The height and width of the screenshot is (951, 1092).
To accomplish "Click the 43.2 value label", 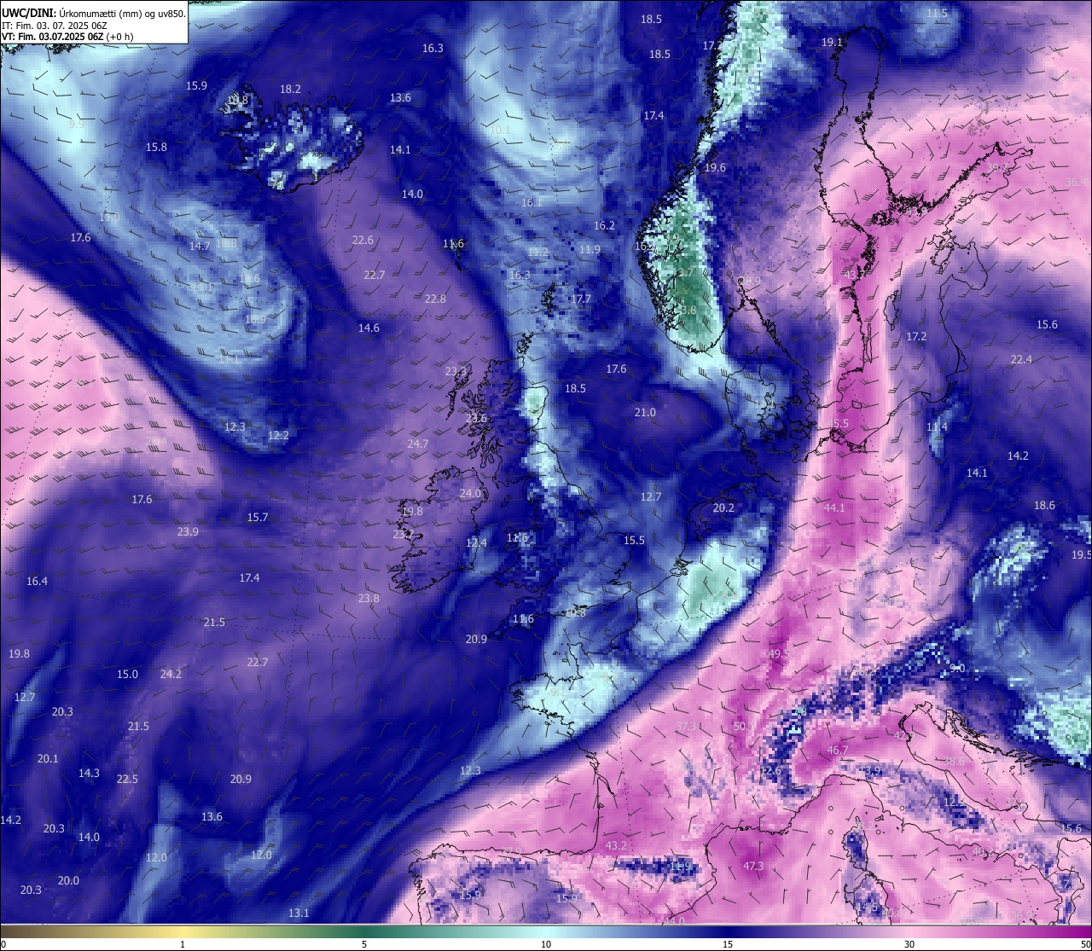I will pos(616,845).
